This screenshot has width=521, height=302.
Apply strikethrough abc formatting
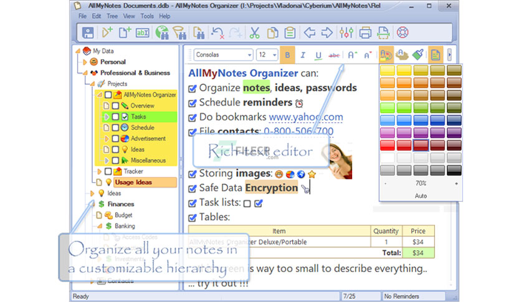click(334, 55)
